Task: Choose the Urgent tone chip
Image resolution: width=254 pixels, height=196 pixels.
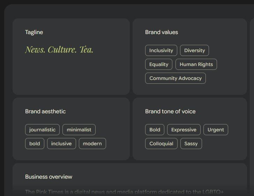Action: [x=216, y=130]
